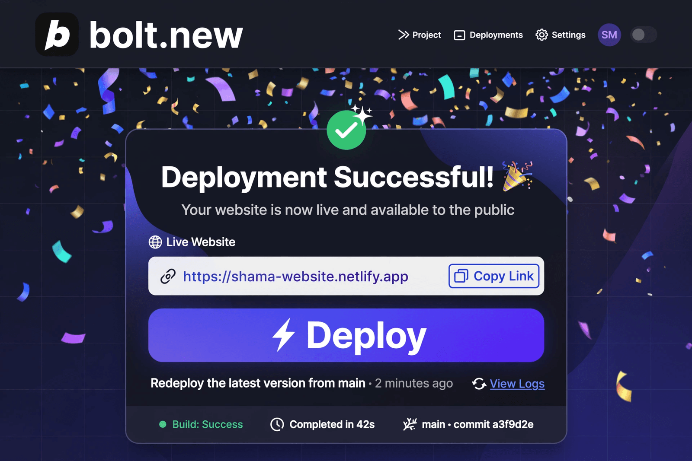The image size is (692, 461).
Task: Click the "2 minutes ago" timestamp
Action: pos(414,383)
